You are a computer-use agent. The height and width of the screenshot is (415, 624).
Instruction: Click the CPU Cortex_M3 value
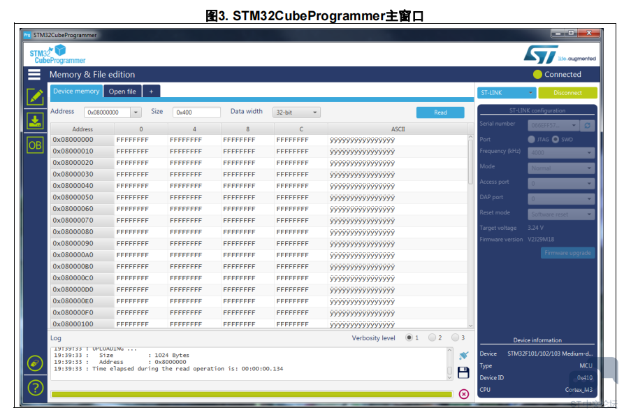579,390
